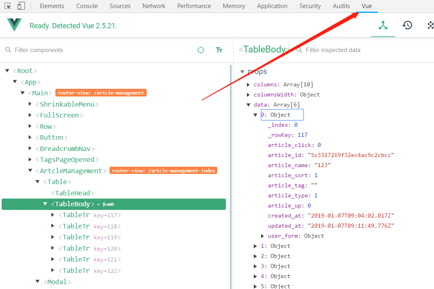Expand the BreadcrumbNav component
Viewport: 434px width, 289px height.
coord(30,148)
